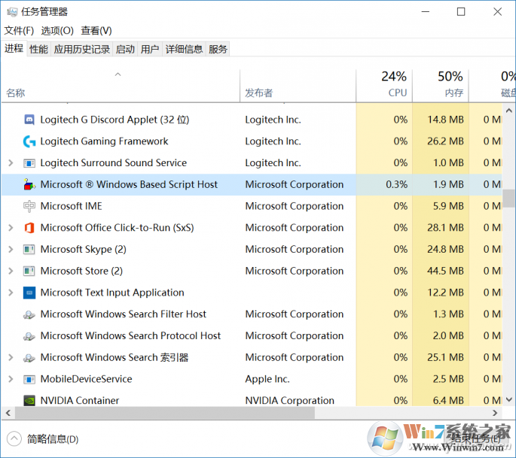Viewport: 516px width, 458px height.
Task: Click the Windows Based Script Host icon
Action: pos(29,185)
